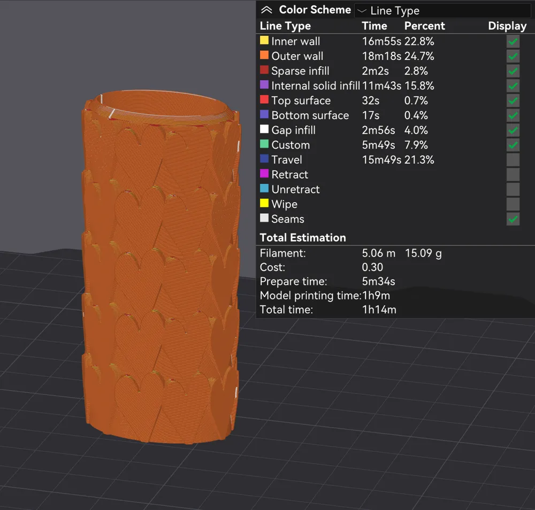Image resolution: width=535 pixels, height=510 pixels.
Task: Click the Percent column header
Action: 424,26
